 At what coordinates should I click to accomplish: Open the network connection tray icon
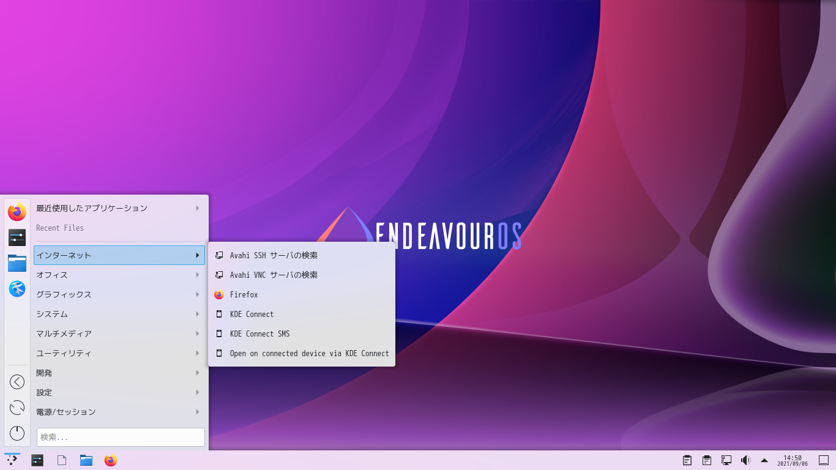(x=726, y=460)
